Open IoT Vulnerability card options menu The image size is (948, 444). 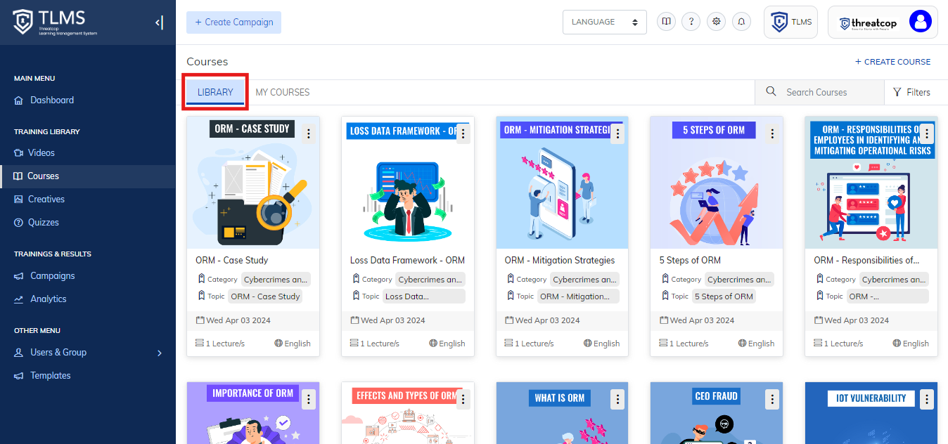[x=927, y=400]
